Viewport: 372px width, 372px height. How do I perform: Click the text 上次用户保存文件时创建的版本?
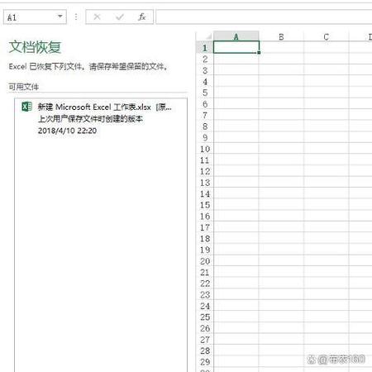click(x=90, y=119)
